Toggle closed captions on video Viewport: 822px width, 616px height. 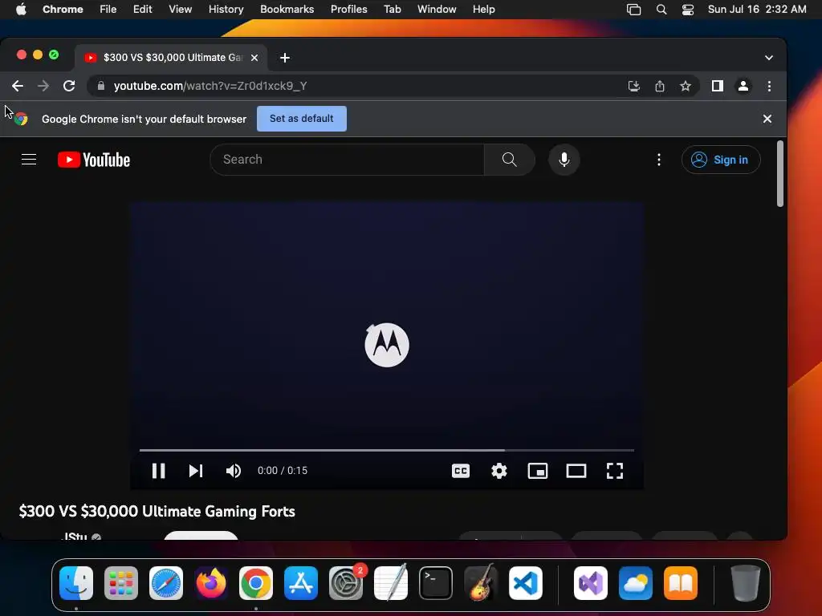coord(461,471)
